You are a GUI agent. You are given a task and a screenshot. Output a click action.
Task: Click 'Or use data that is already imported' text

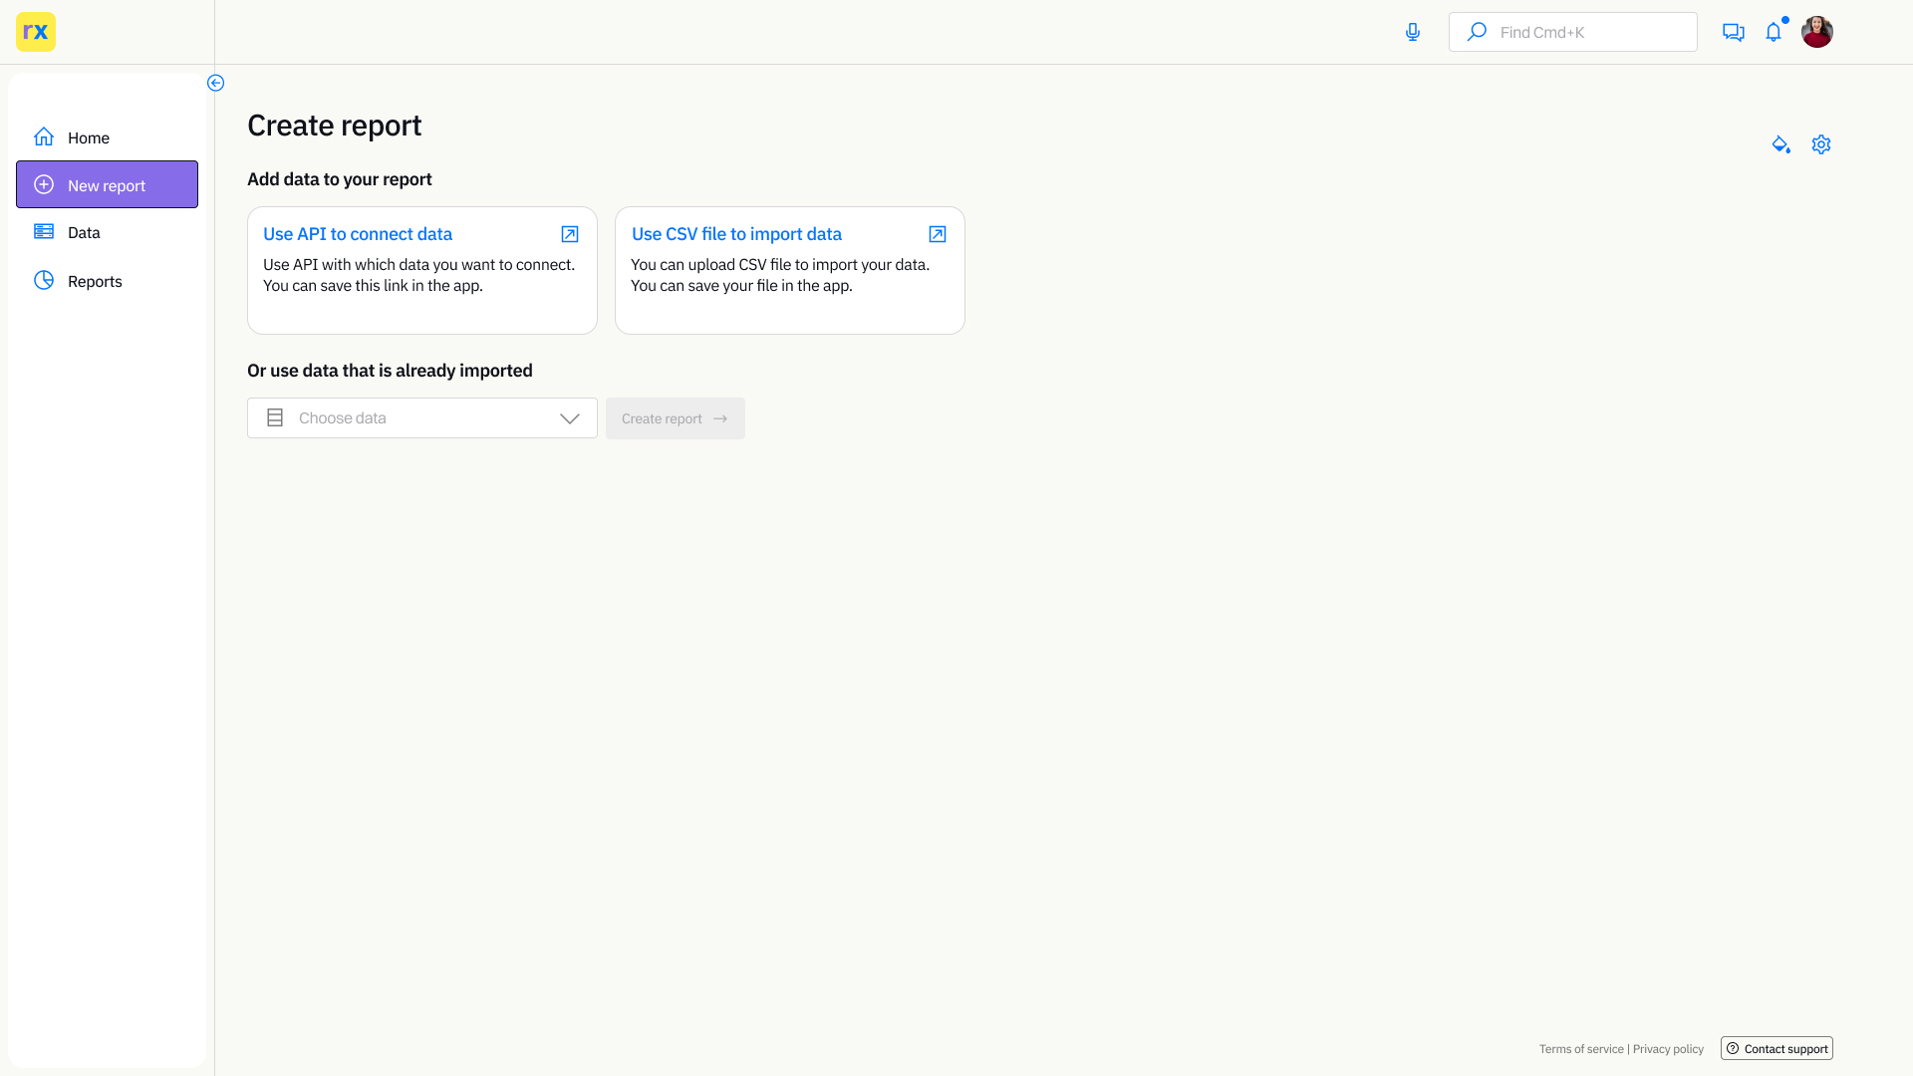[x=390, y=371]
